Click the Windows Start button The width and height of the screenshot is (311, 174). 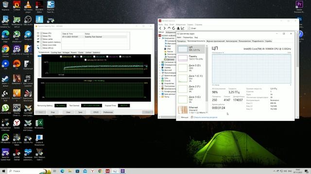[3, 171]
